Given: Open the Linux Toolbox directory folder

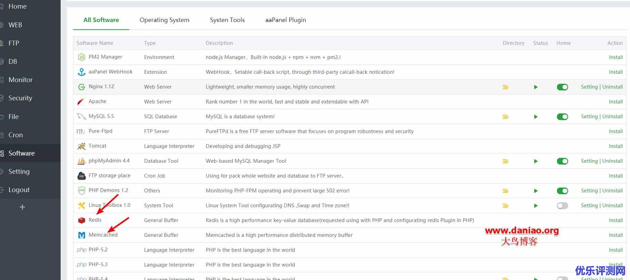Looking at the screenshot, I should point(505,206).
